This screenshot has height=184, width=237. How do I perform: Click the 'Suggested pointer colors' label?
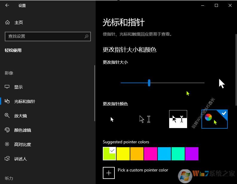[126, 142]
